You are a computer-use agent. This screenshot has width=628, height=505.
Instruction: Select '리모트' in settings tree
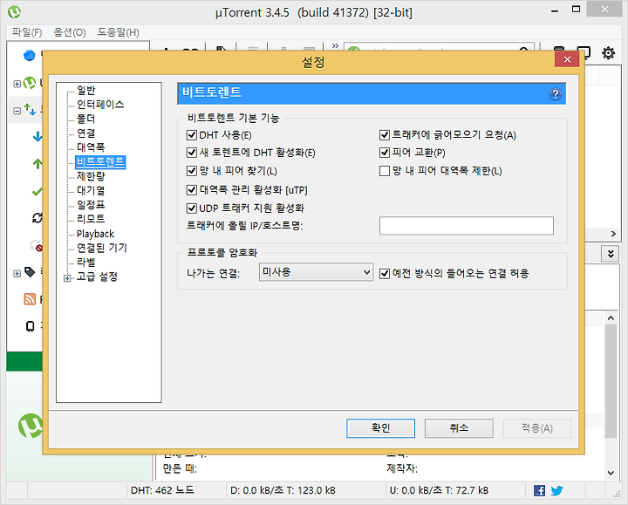point(91,219)
